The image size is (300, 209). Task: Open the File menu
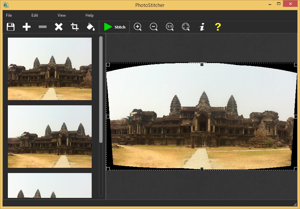(x=9, y=15)
